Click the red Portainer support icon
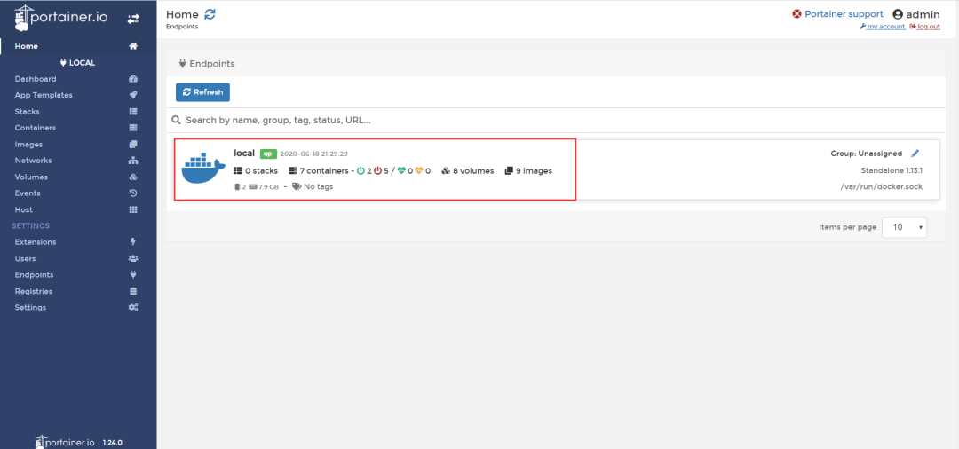This screenshot has height=449, width=959. pos(797,14)
